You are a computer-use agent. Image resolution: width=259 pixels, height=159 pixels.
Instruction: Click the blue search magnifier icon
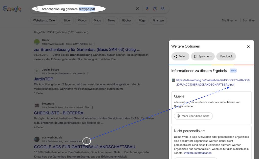[x=163, y=9]
